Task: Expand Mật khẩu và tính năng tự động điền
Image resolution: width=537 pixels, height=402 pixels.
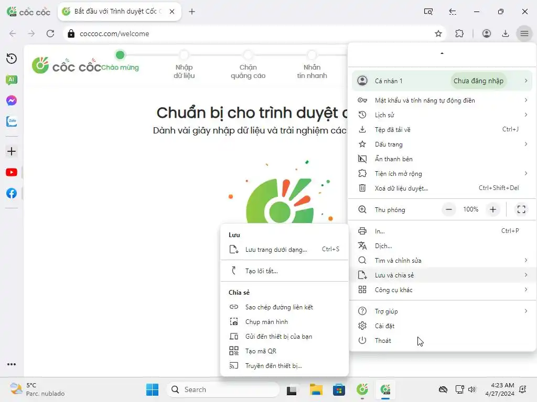Action: [442, 100]
